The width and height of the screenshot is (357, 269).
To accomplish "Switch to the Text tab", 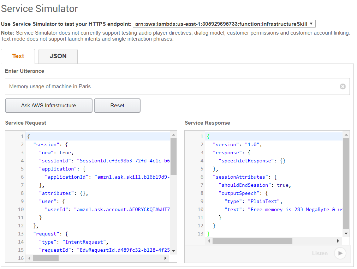I will click(x=18, y=56).
